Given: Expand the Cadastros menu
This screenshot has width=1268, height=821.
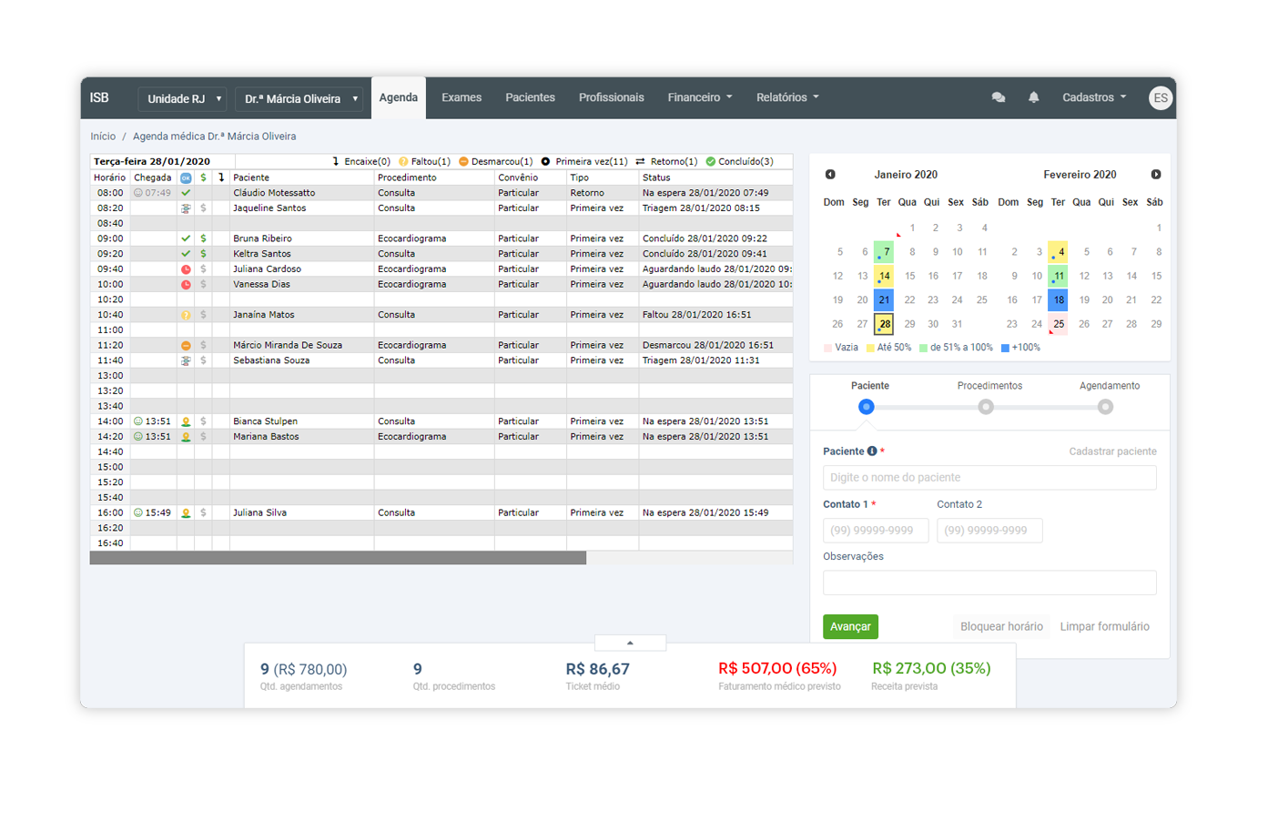Looking at the screenshot, I should (x=1094, y=97).
